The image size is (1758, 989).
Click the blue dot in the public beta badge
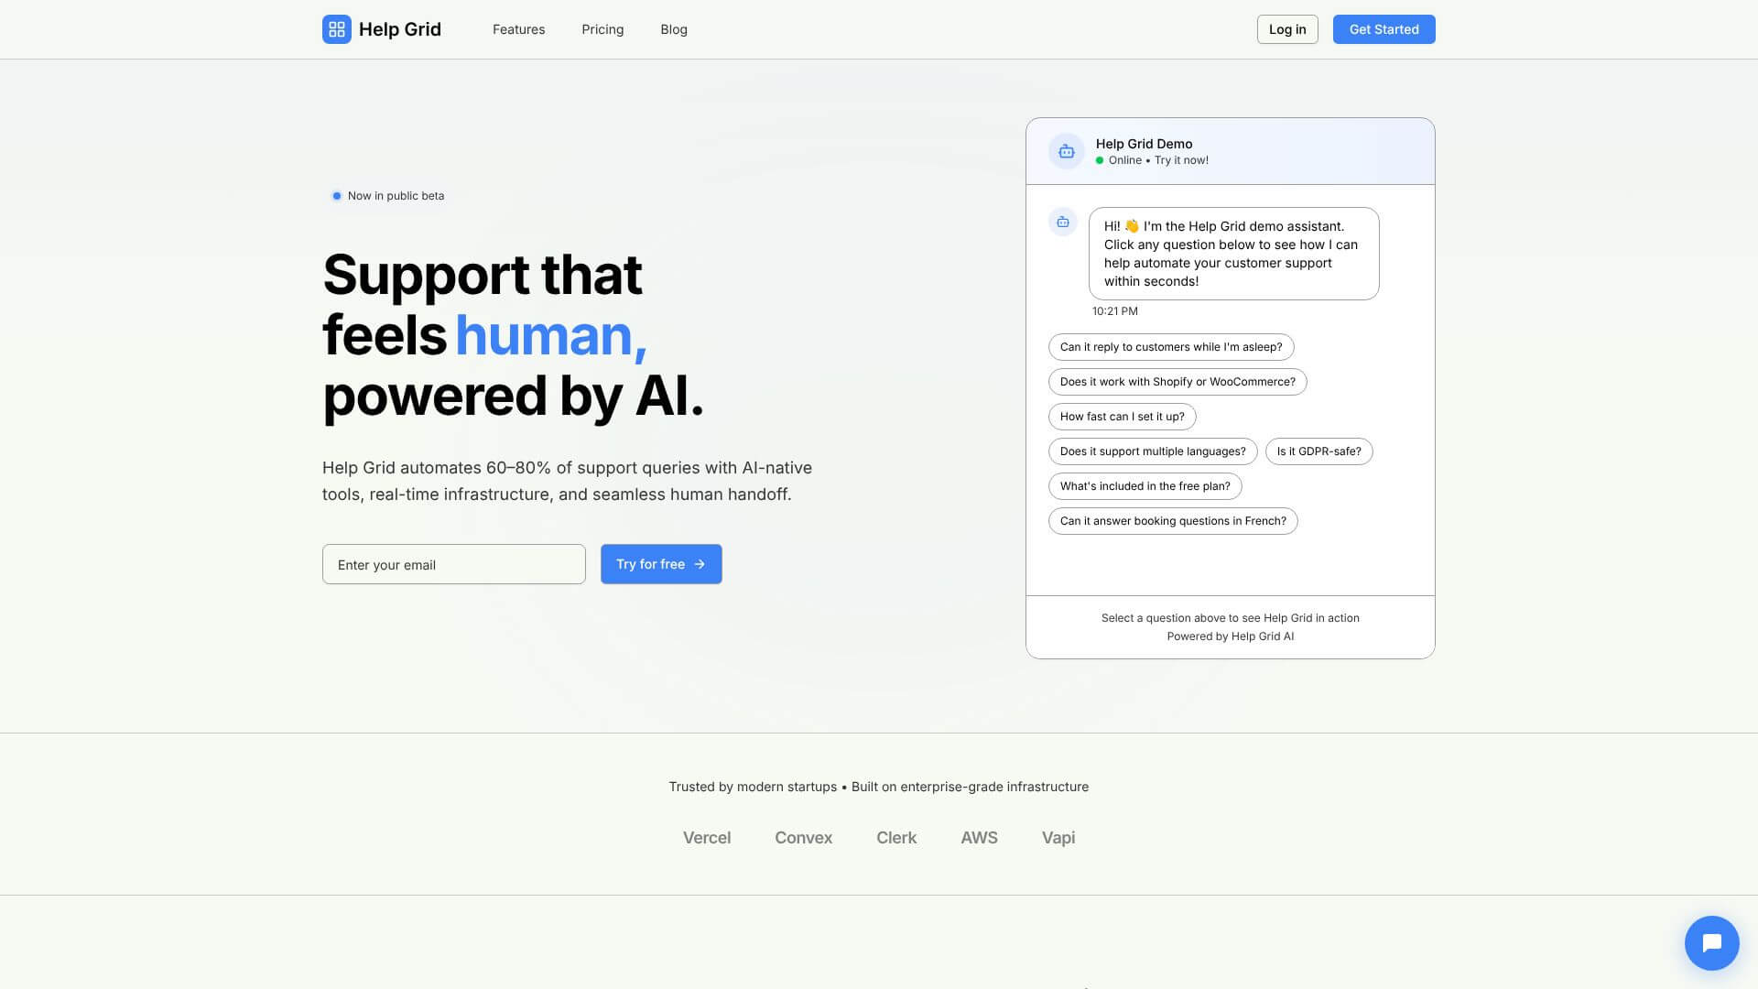336,195
